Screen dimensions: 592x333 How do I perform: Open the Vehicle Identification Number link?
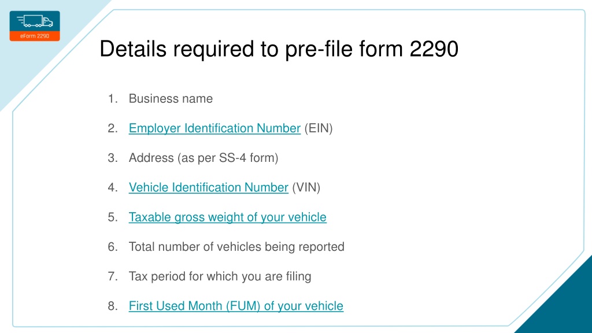coord(208,188)
